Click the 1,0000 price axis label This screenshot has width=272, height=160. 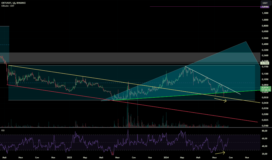265,20
